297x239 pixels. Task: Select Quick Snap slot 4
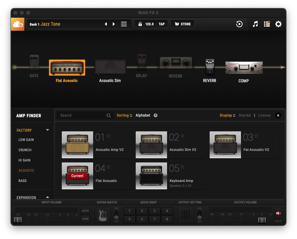(x=167, y=211)
